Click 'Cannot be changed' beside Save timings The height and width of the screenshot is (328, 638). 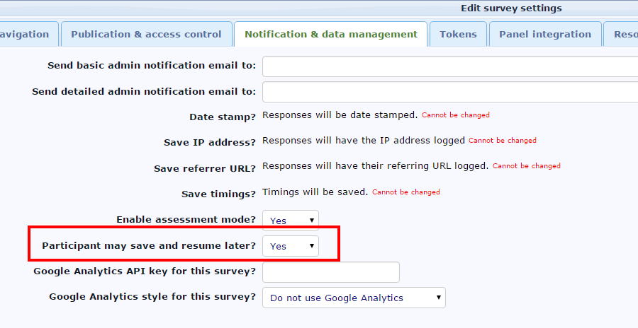[x=406, y=192]
